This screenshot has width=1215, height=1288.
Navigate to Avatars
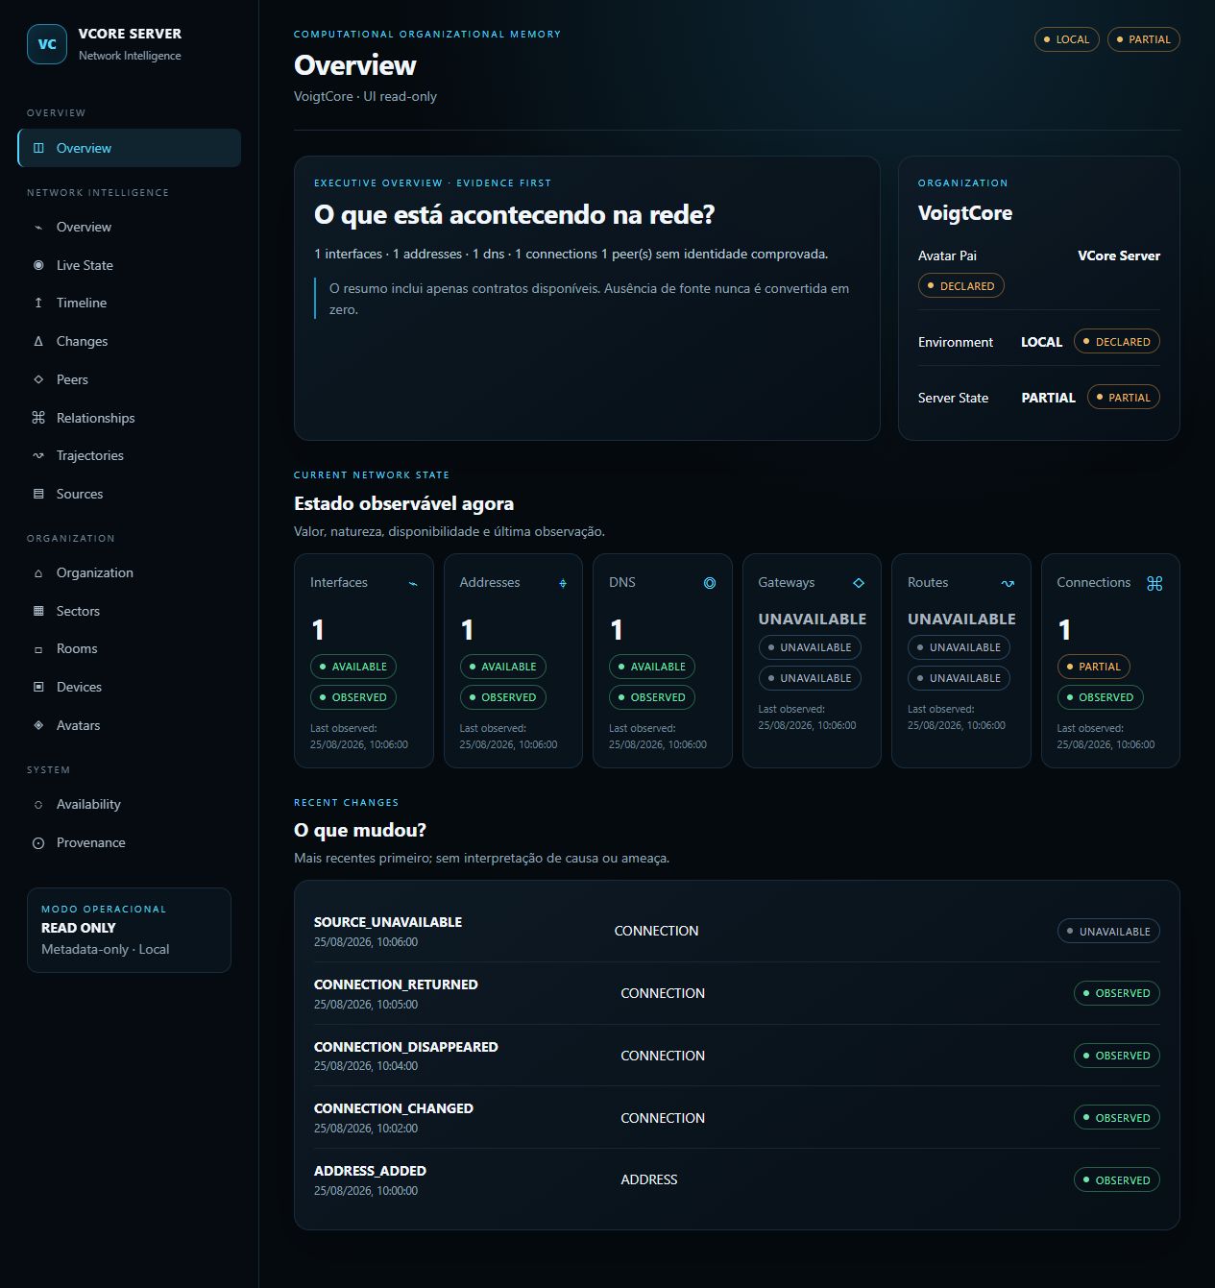129,725
